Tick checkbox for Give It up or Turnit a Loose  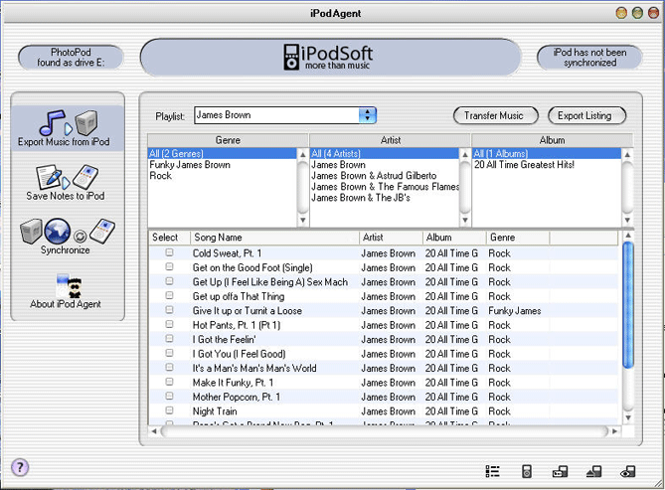coord(169,310)
